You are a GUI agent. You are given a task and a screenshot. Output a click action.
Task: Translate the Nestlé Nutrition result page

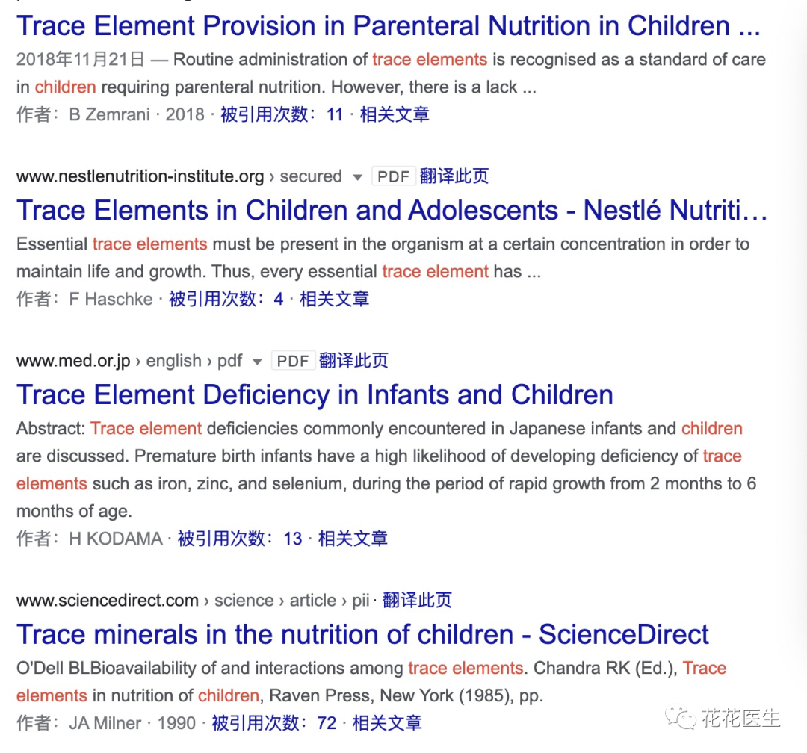coord(454,176)
